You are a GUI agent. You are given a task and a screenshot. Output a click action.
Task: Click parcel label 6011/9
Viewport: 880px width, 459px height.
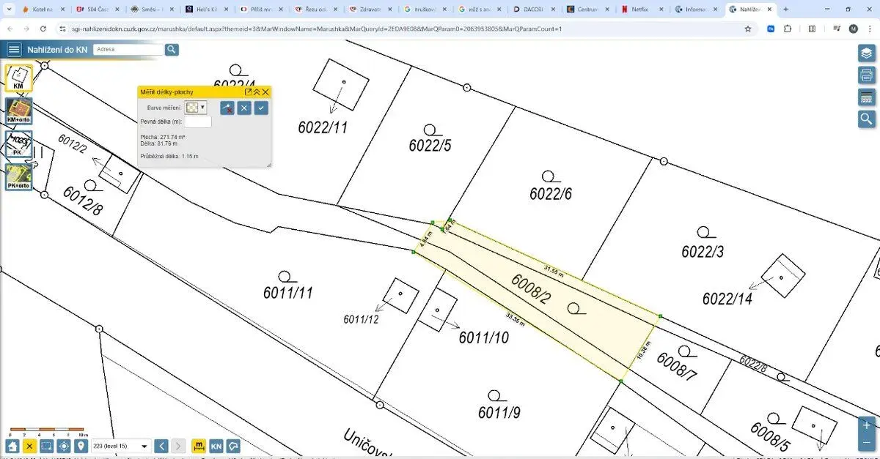pos(499,413)
